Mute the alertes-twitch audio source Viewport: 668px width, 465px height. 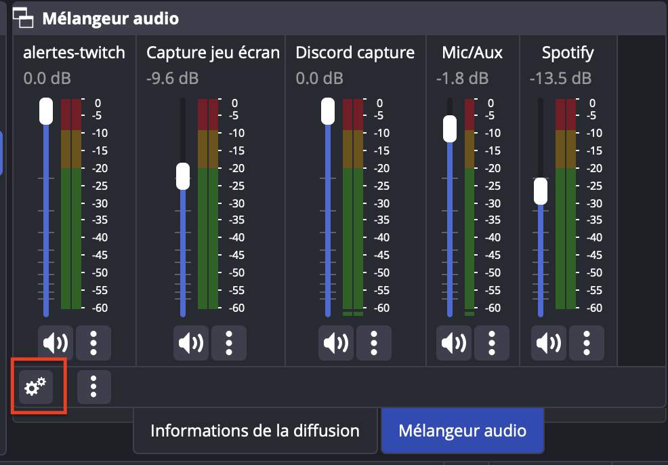tap(56, 343)
